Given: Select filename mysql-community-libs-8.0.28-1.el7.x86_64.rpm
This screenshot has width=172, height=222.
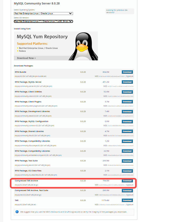Looking at the screenshot, I should (x=33, y=135).
